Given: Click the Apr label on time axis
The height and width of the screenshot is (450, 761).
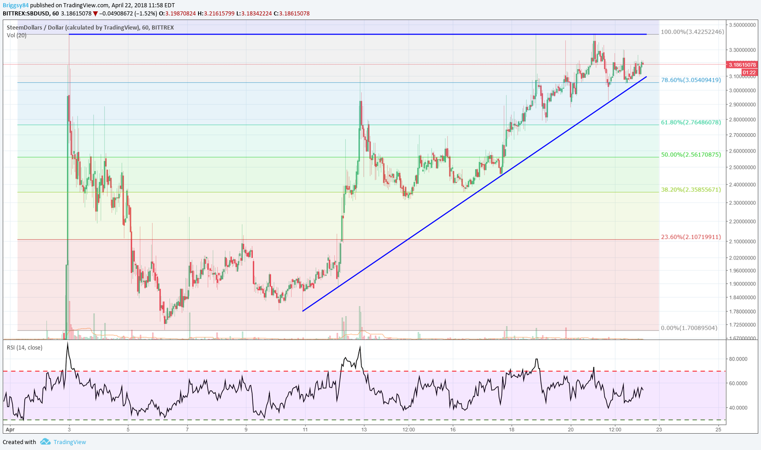Looking at the screenshot, I should click(x=10, y=430).
